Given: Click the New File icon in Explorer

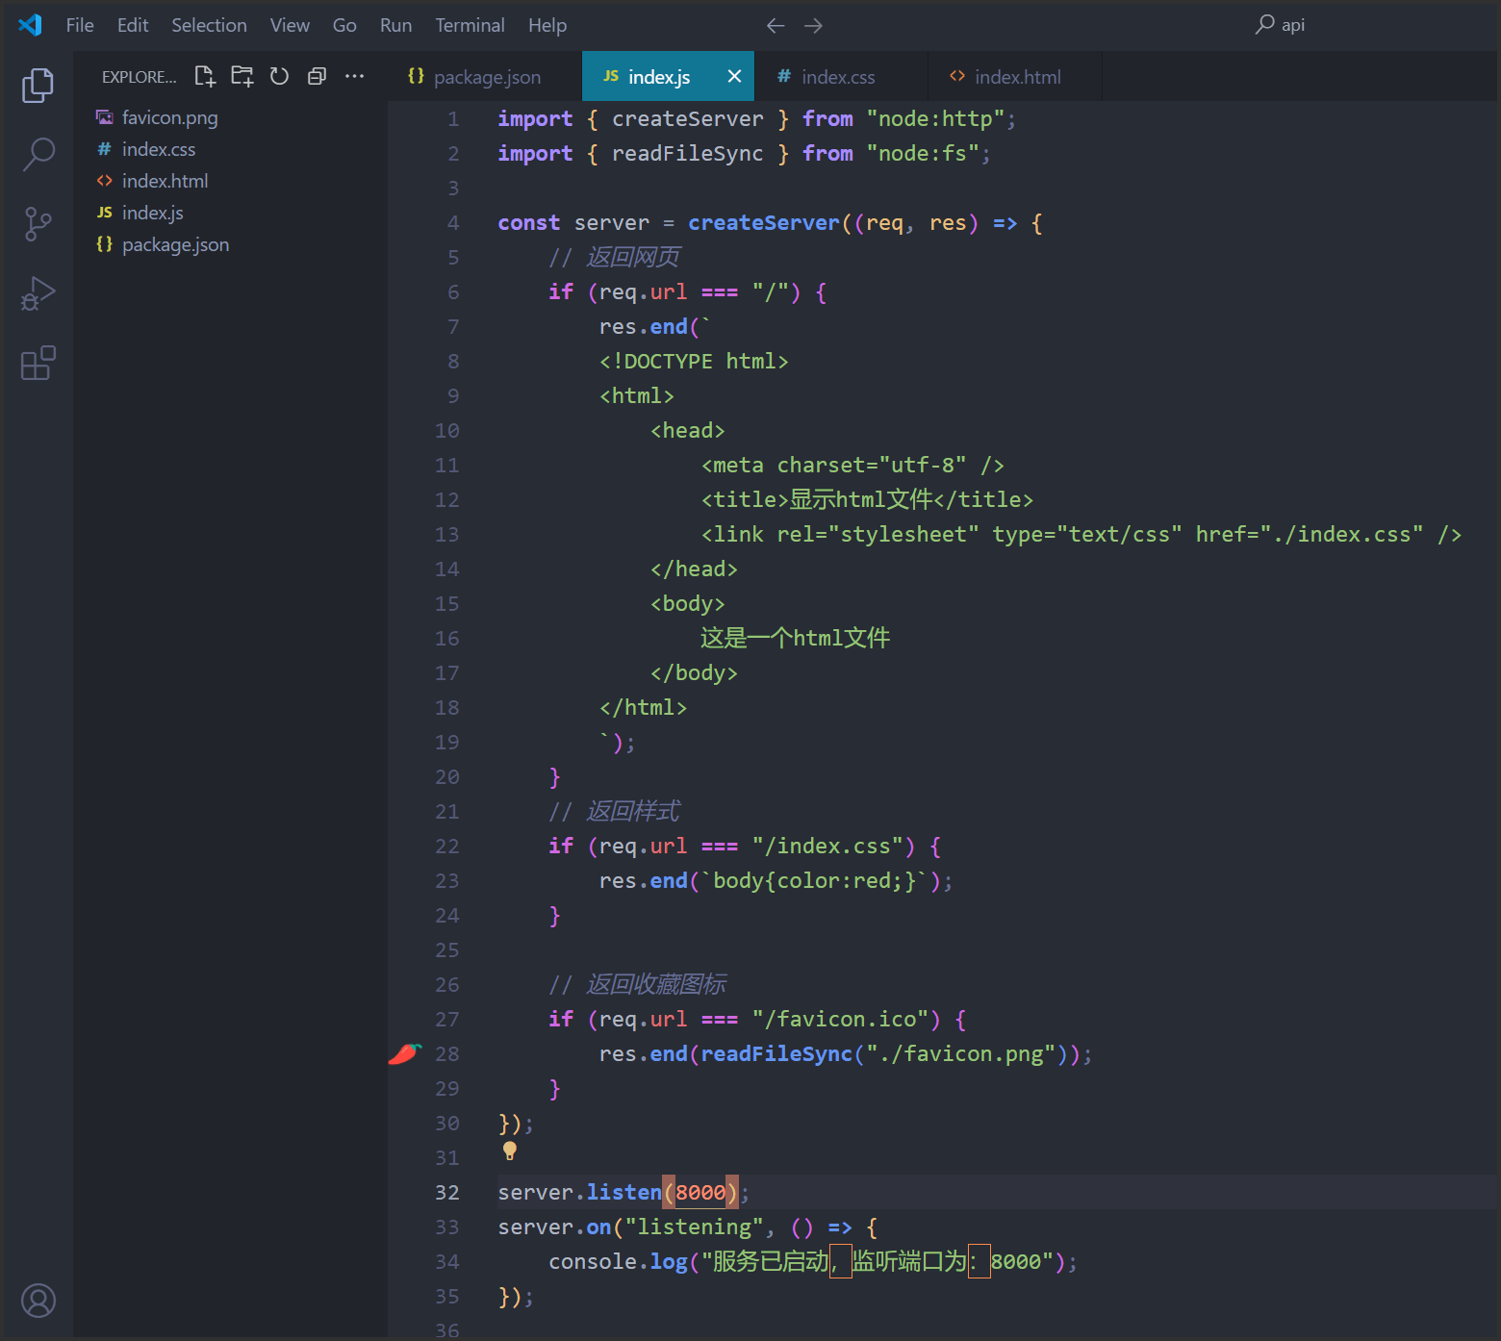Looking at the screenshot, I should click(205, 76).
